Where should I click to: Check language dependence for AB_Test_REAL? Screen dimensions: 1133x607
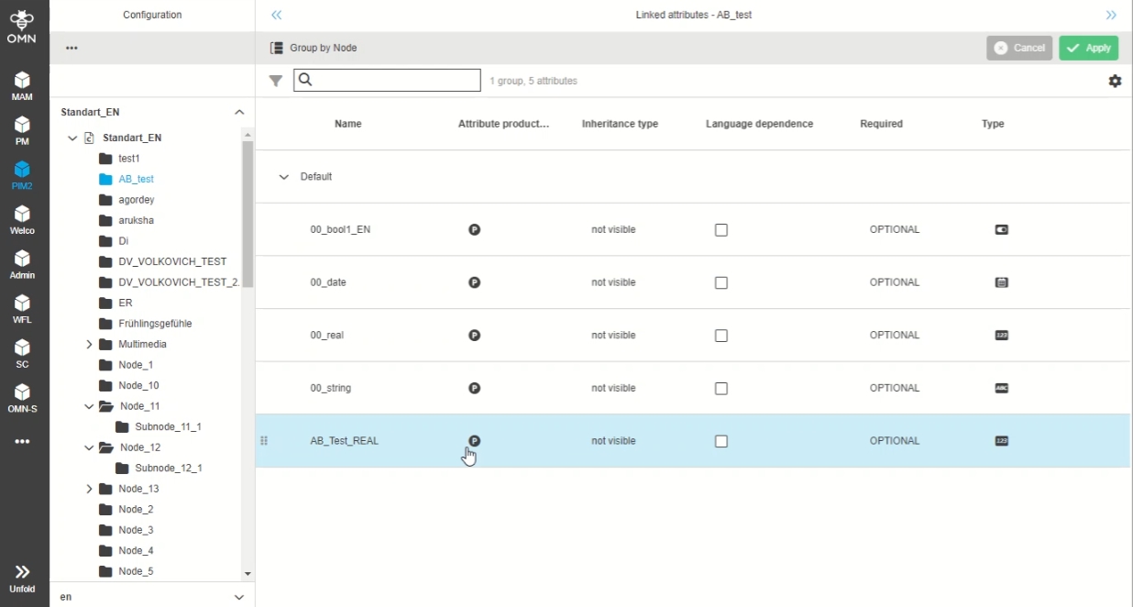click(x=721, y=441)
